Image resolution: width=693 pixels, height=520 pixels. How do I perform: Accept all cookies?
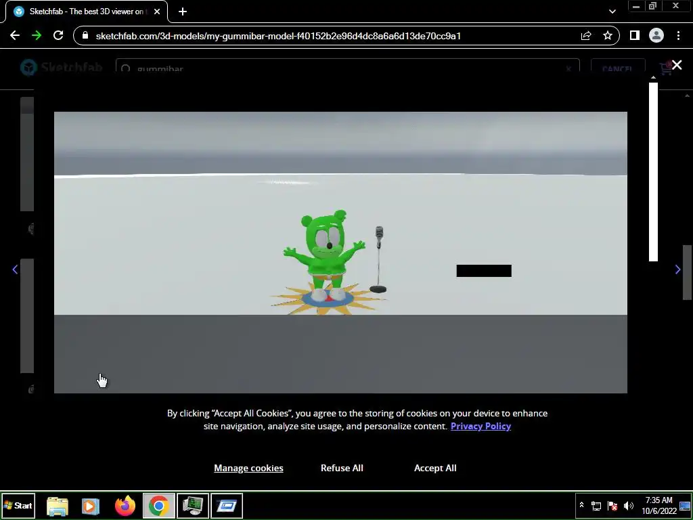[x=435, y=468]
